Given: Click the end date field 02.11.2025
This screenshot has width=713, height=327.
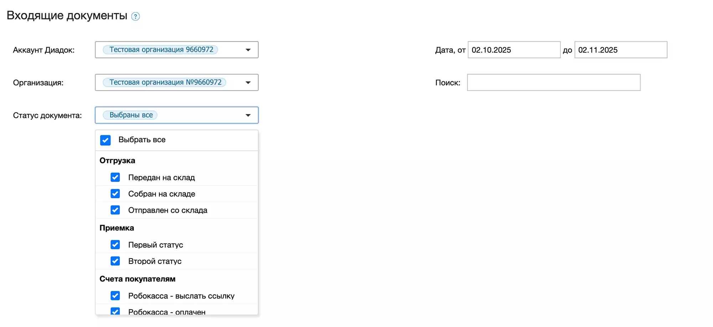Looking at the screenshot, I should (620, 50).
